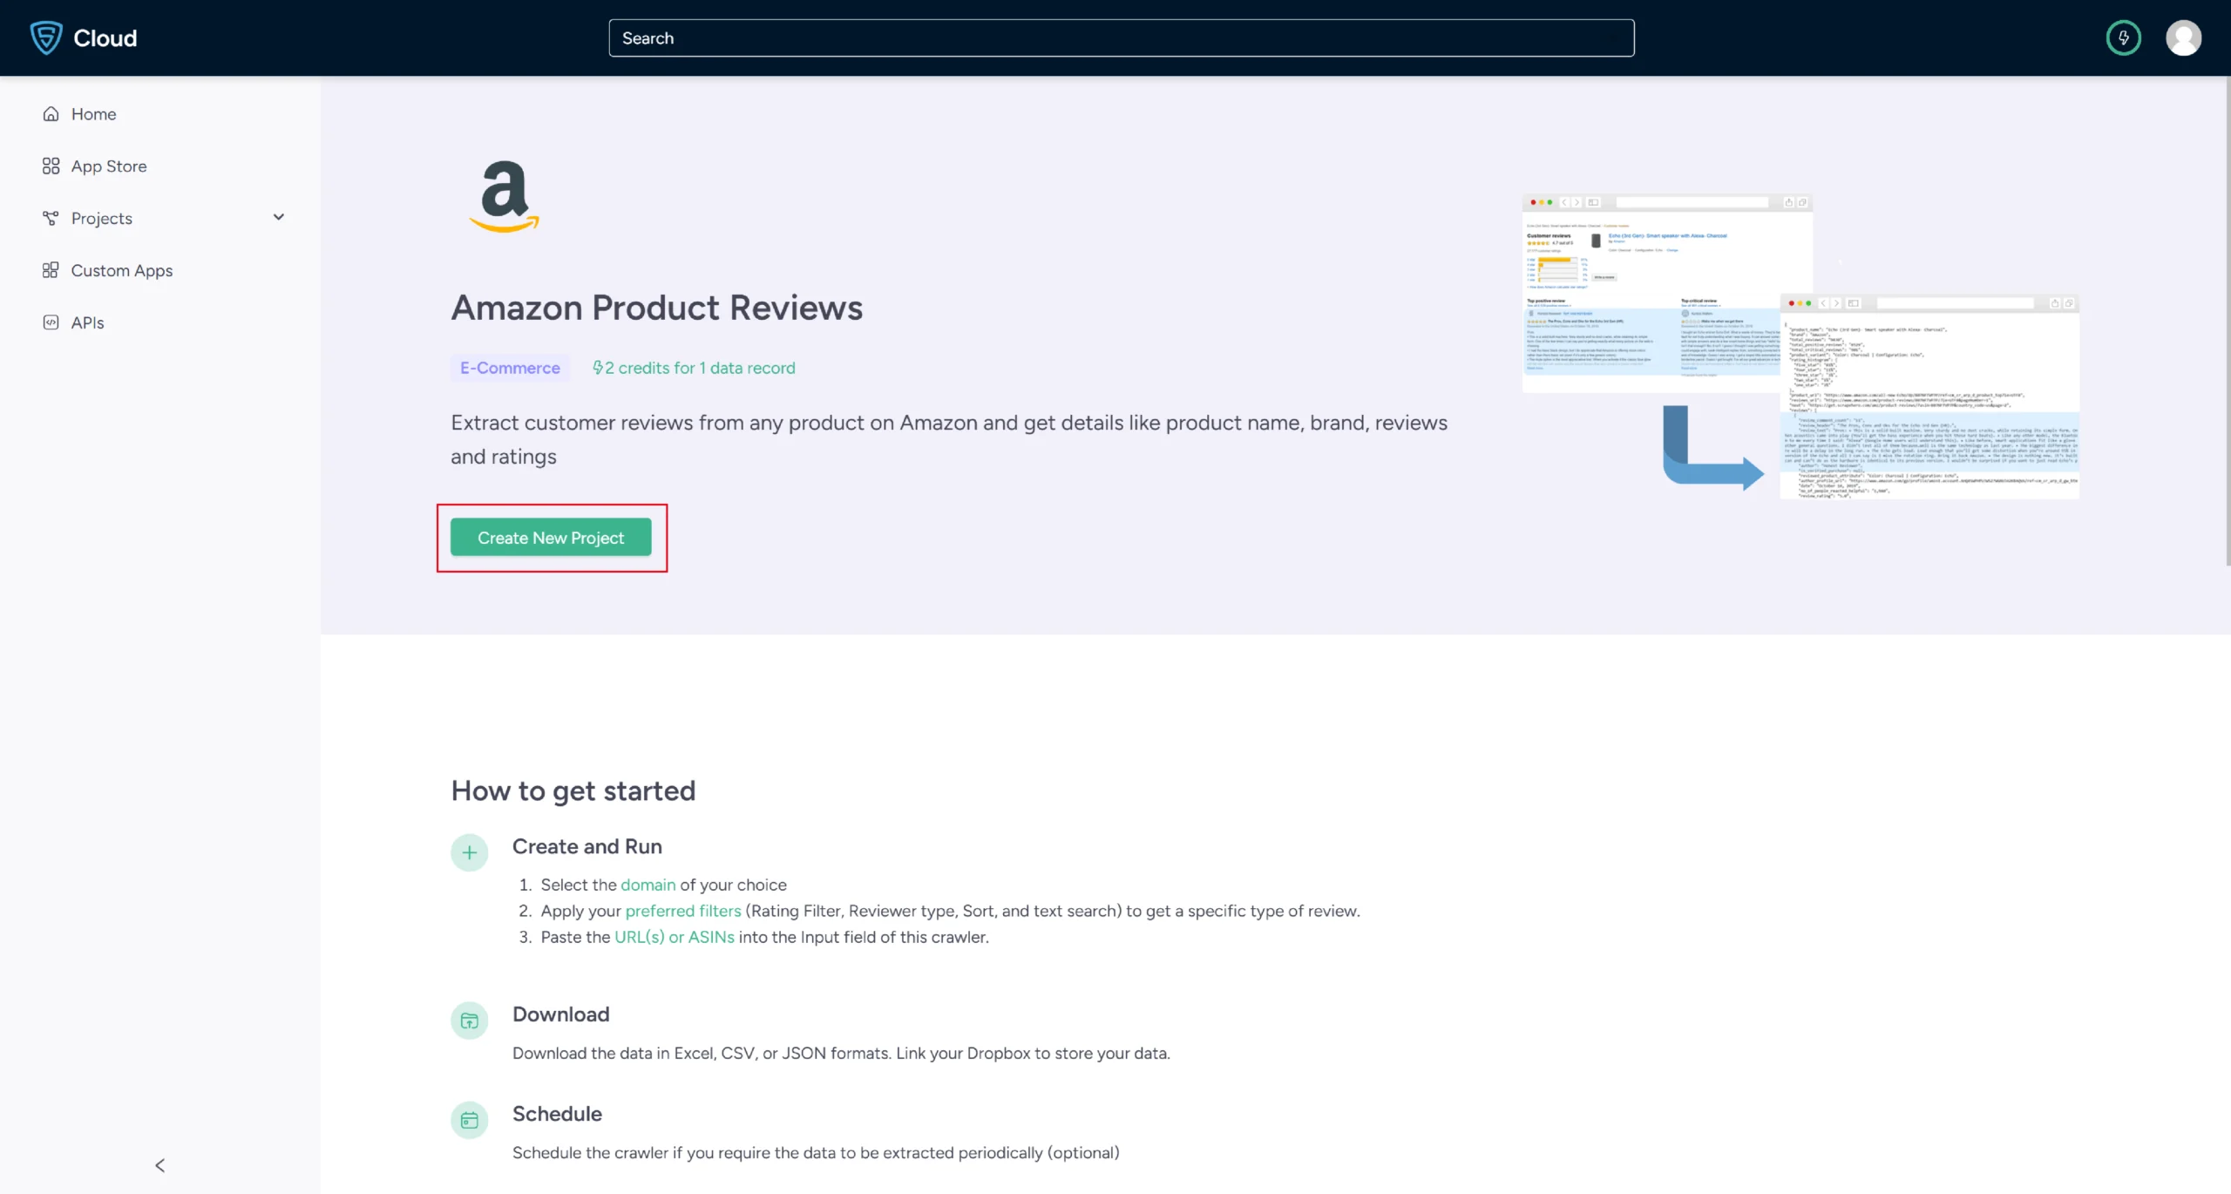2231x1194 pixels.
Task: Click the Amazon logo icon
Action: 504,197
